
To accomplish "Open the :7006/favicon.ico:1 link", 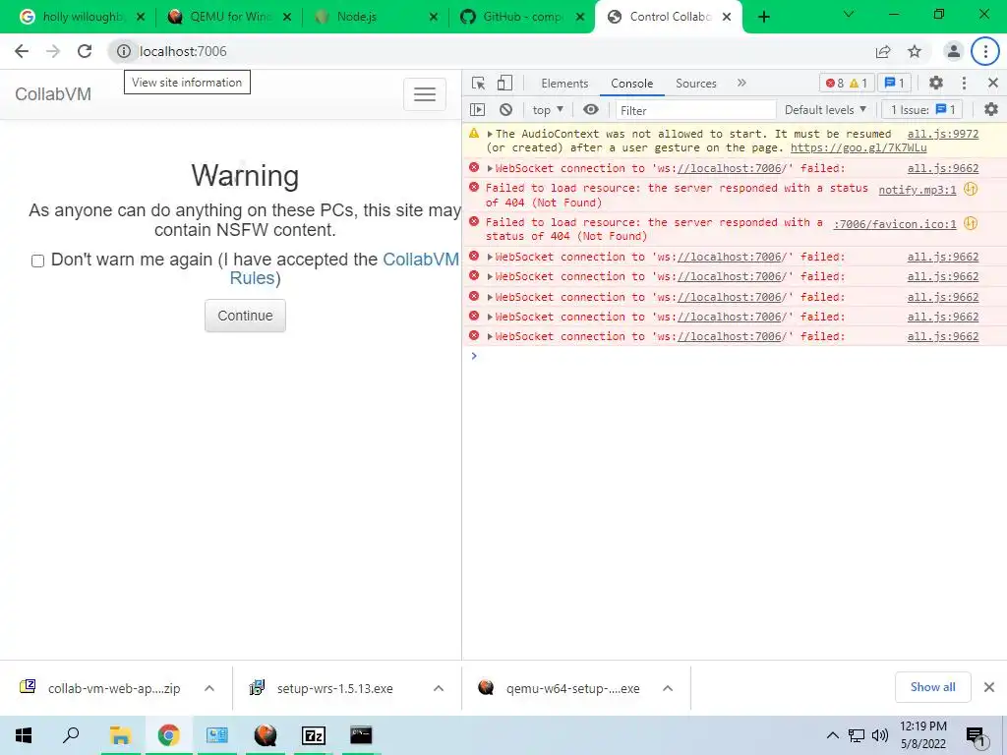I will pos(895,224).
